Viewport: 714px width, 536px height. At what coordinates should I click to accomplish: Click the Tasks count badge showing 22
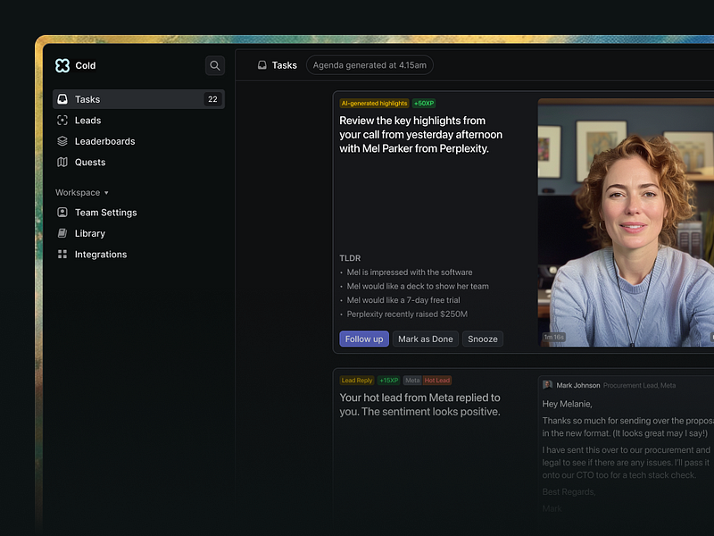coord(212,99)
